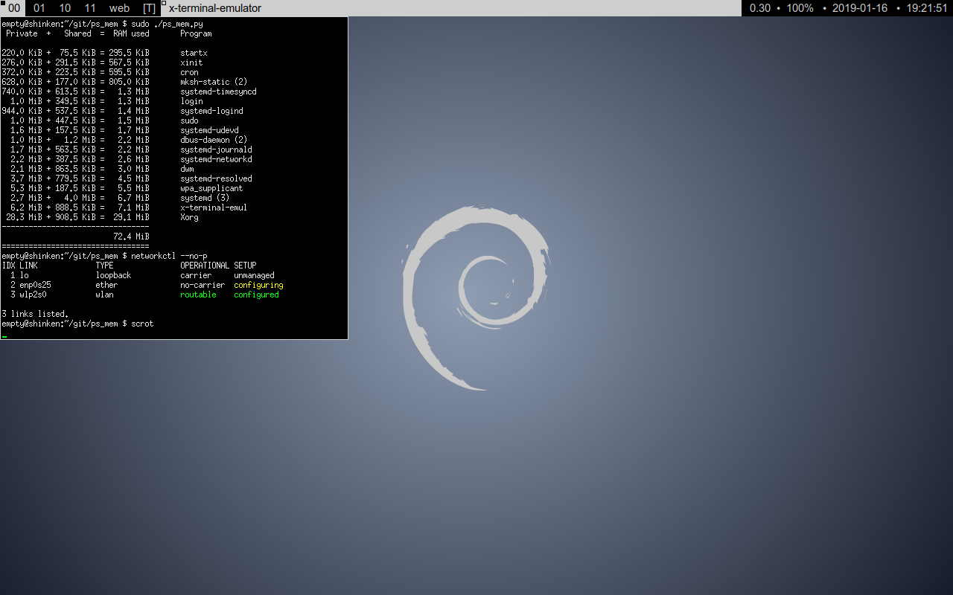Select the xinit process row
The image size is (953, 595).
click(x=102, y=62)
